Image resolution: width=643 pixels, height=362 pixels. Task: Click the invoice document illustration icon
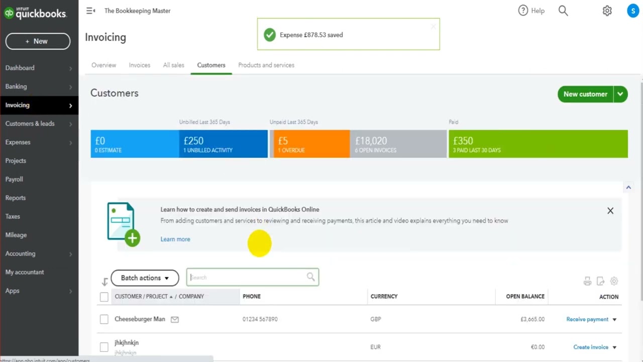[x=123, y=224]
